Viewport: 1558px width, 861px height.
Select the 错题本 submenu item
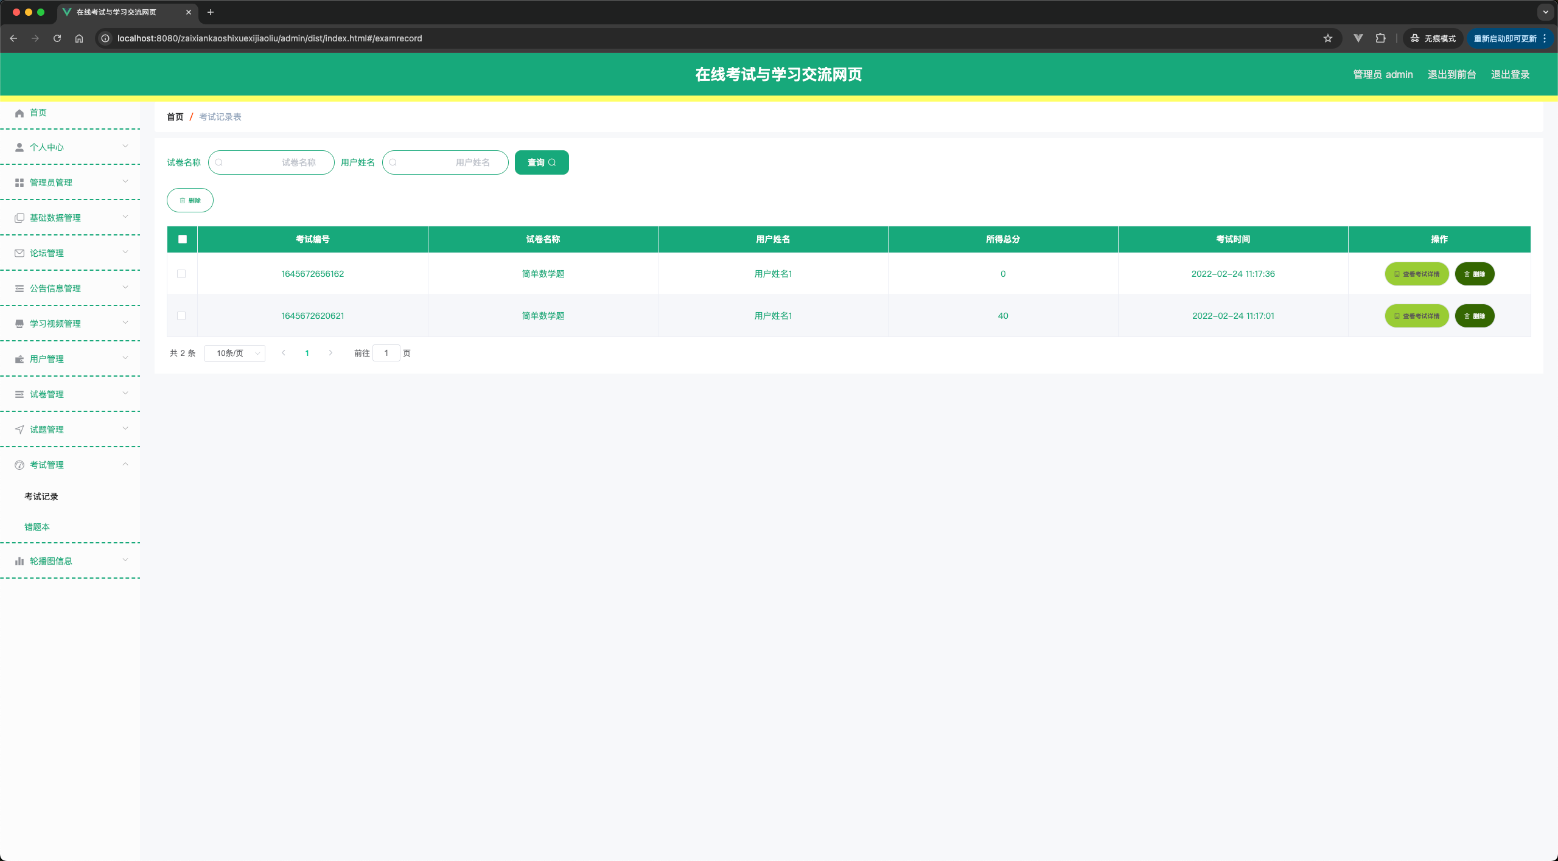pyautogui.click(x=37, y=527)
